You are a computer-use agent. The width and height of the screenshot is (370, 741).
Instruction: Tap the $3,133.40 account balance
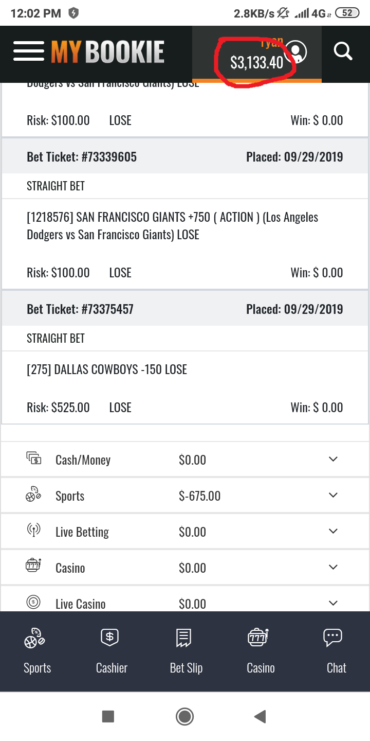pos(256,63)
